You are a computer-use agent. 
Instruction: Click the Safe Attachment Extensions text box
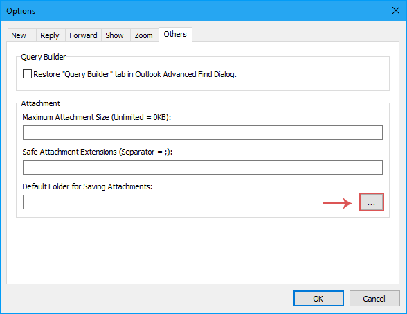point(202,168)
